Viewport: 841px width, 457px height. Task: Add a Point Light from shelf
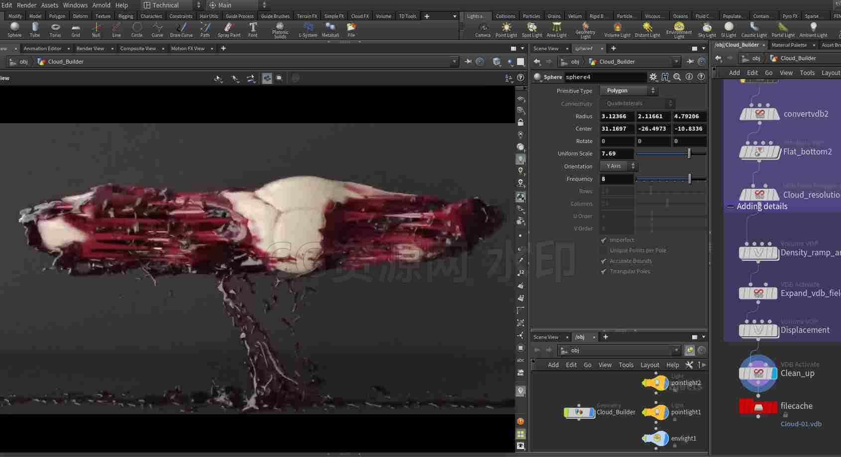[x=506, y=30]
